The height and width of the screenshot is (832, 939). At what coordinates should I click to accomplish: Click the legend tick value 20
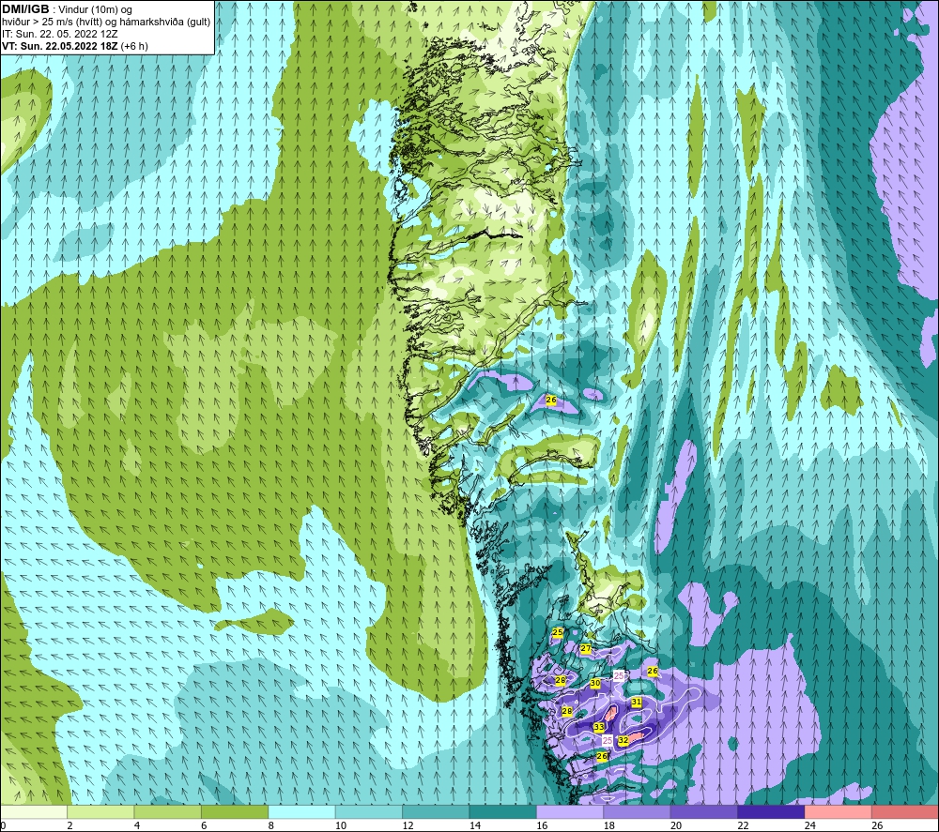click(x=675, y=825)
